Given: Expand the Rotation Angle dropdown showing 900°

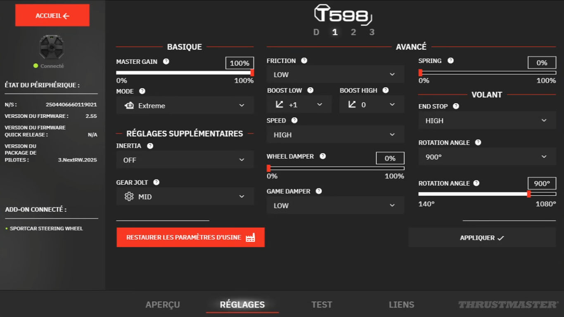Looking at the screenshot, I should pyautogui.click(x=487, y=157).
